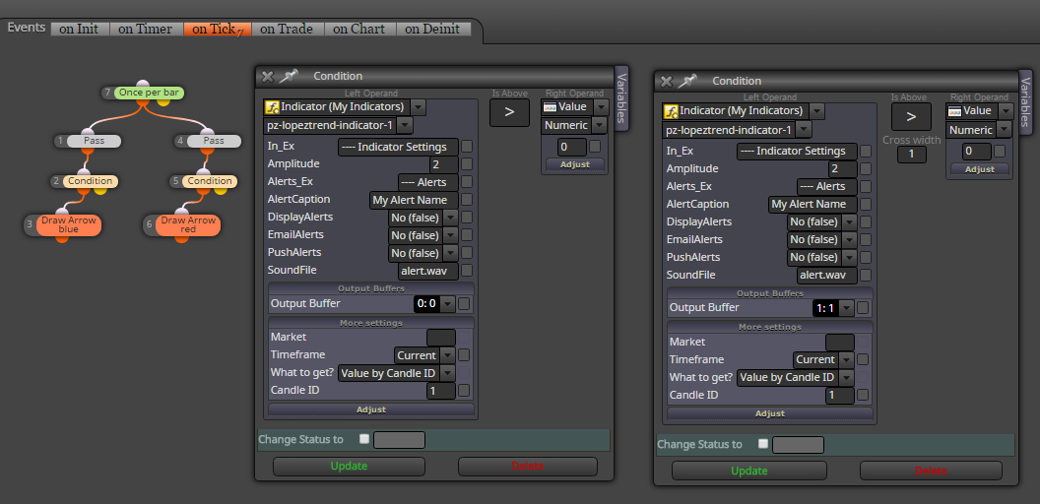This screenshot has width=1040, height=504.
Task: Switch to the on Trade events tab
Action: click(288, 30)
